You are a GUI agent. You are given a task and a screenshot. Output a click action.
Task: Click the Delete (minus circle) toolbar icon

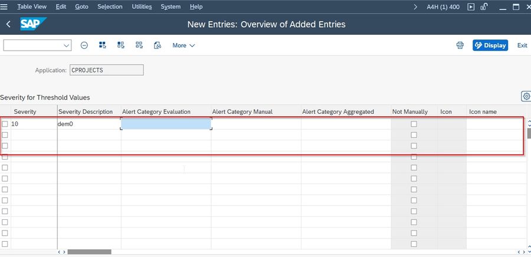[x=84, y=45]
